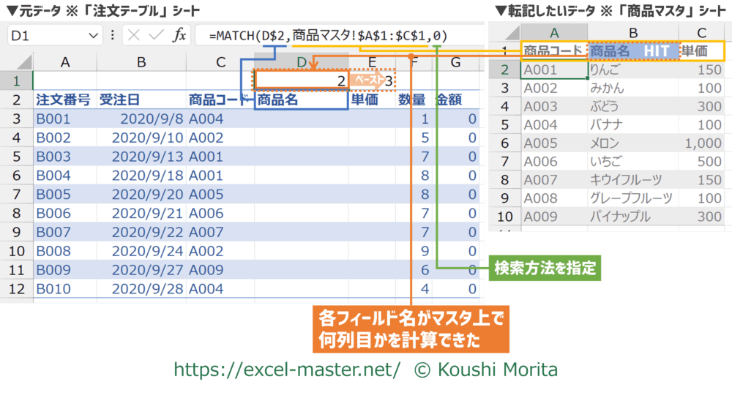Viewport: 732px width, 412px height.
Task: Select column B header in product master sheet
Action: 633,31
